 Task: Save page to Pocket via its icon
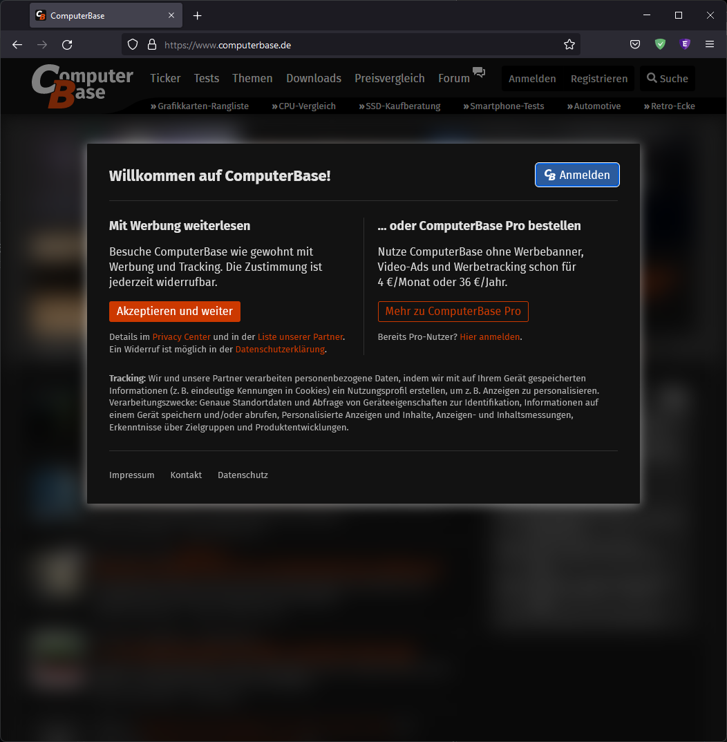[x=634, y=44]
